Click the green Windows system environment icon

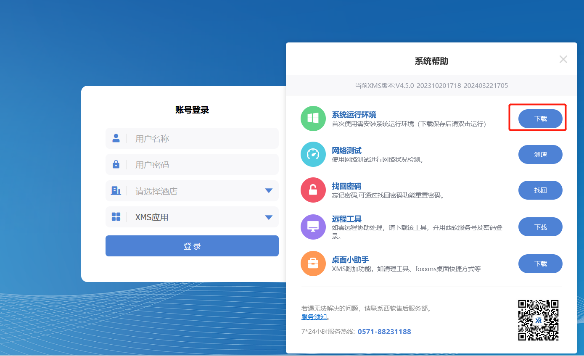[313, 119]
